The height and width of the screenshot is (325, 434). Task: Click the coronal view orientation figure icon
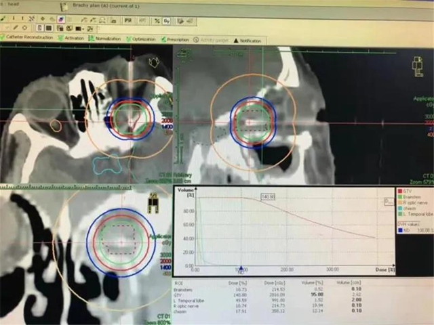click(x=153, y=203)
